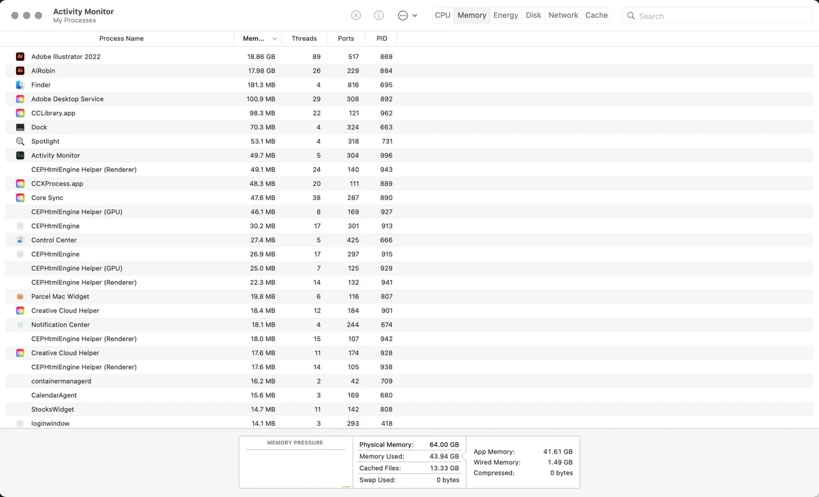Click the Activity Monitor process icon
Viewport: 819px width, 497px height.
(x=20, y=155)
